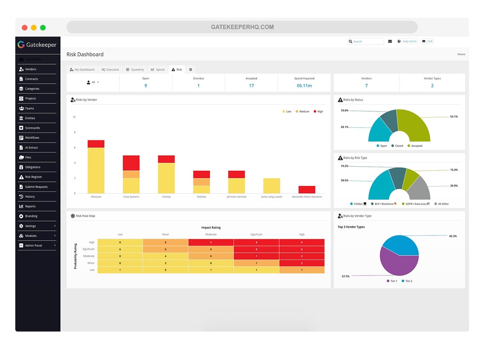Screen dimensions: 485x350
Task: Click the History clock icon
Action: tap(21, 197)
